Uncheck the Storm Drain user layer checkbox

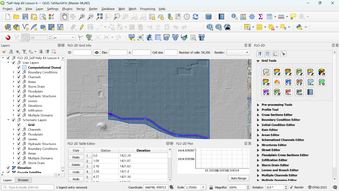(x=19, y=87)
